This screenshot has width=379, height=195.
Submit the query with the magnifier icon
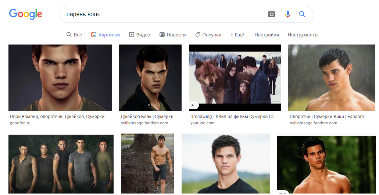pos(303,14)
